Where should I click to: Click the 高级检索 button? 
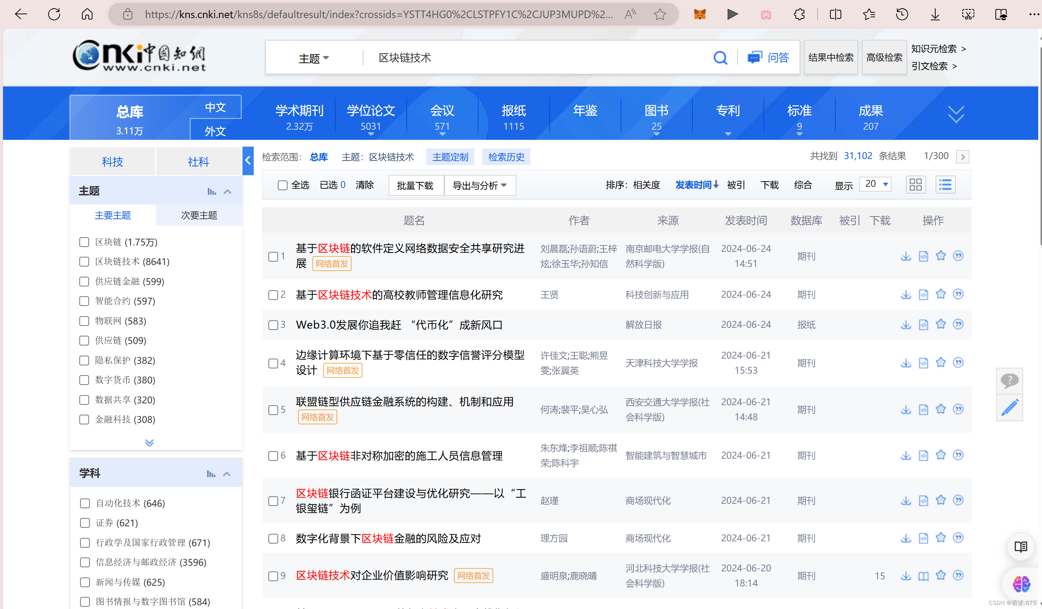click(884, 58)
